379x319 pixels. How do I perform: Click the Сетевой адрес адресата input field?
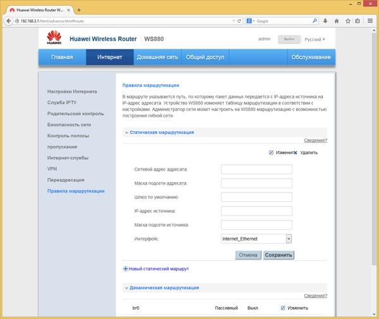coord(256,169)
